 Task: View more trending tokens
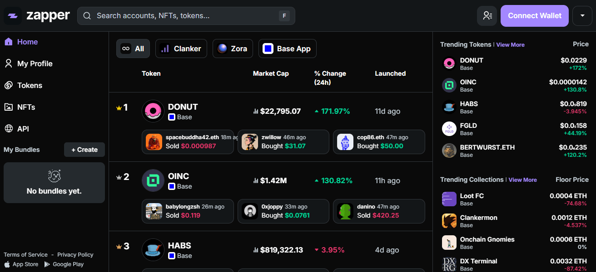pos(510,45)
